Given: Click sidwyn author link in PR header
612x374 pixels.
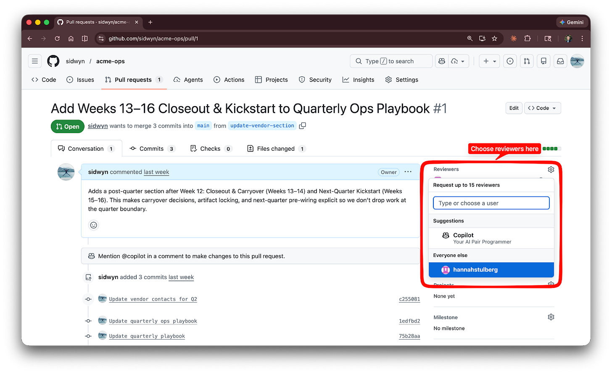Looking at the screenshot, I should pyautogui.click(x=98, y=126).
